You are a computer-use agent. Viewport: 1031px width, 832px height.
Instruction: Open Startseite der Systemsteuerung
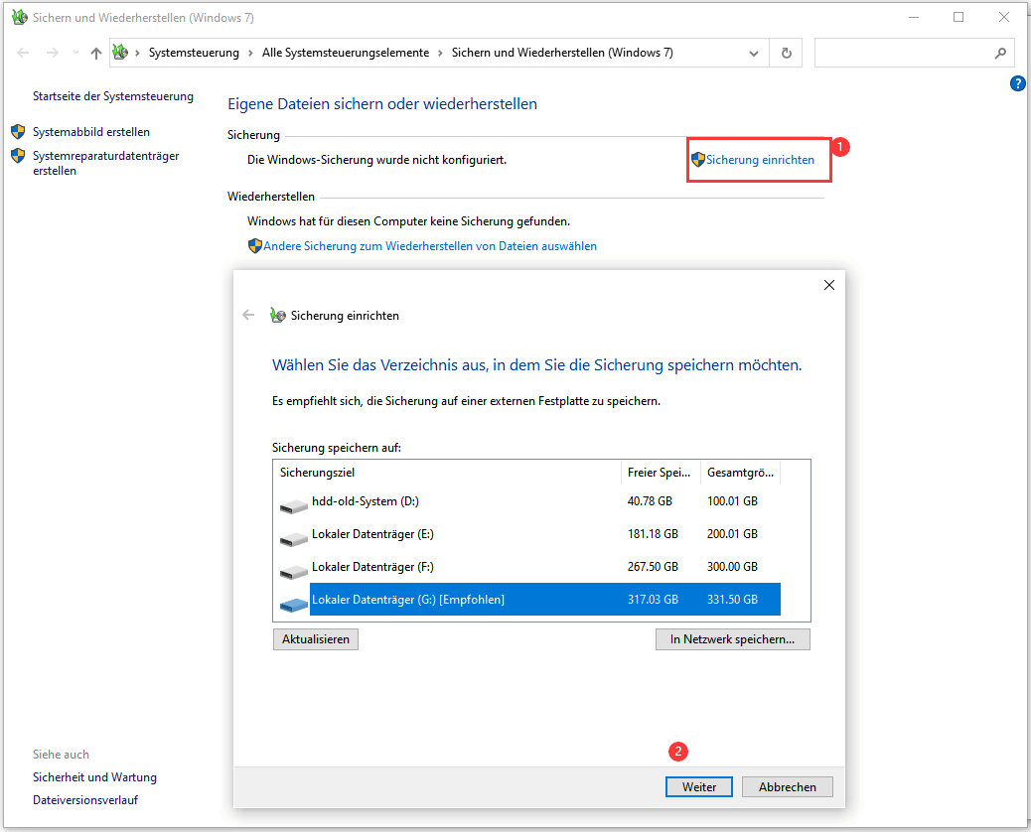113,96
